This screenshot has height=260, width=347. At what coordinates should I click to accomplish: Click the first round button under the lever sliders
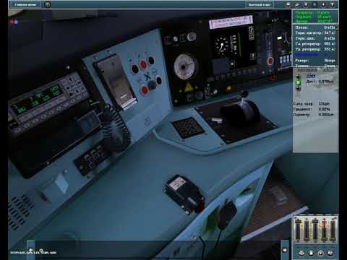pyautogui.click(x=301, y=253)
